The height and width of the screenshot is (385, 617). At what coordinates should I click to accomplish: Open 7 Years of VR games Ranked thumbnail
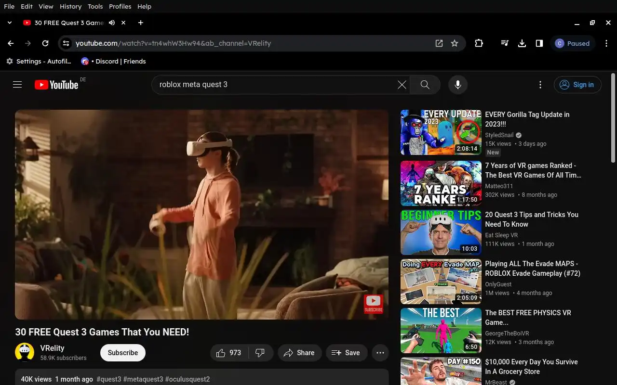tap(441, 183)
